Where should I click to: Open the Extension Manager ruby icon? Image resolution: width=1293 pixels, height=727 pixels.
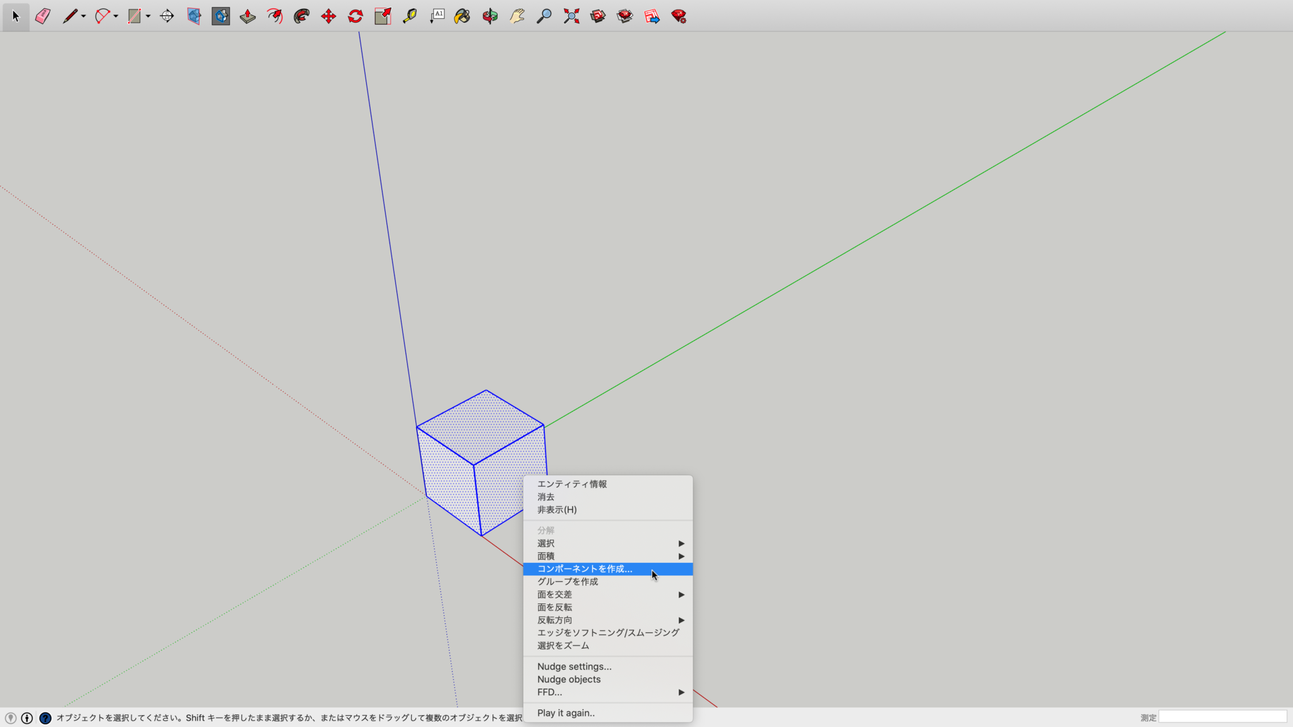pos(679,16)
